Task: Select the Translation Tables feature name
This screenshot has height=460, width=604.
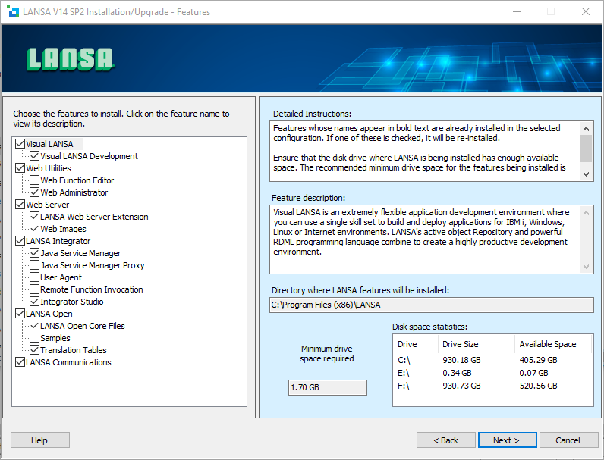Action: [x=73, y=349]
